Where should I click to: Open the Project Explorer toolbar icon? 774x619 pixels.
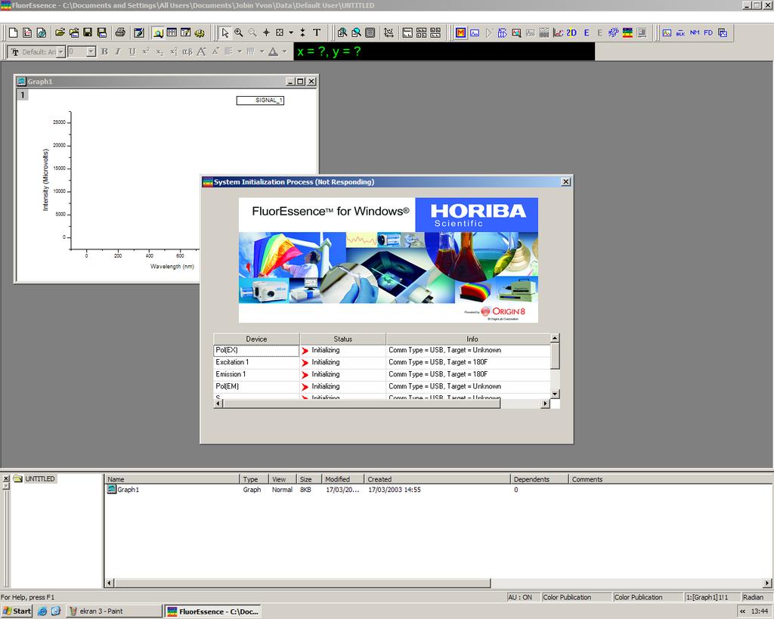tap(158, 32)
